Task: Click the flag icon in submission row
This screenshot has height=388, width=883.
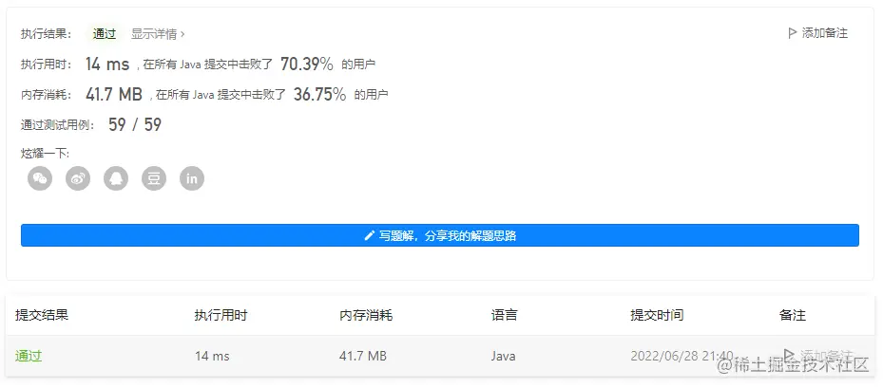Action: coord(788,355)
